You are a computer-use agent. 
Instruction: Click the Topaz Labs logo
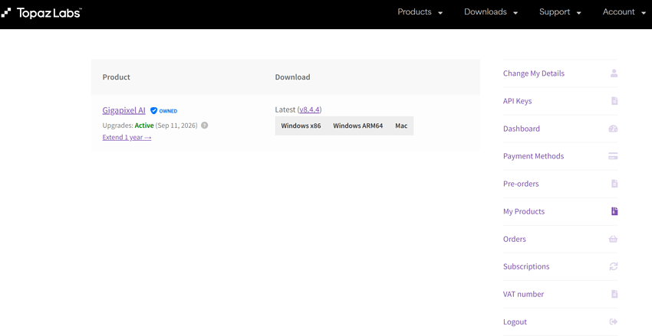(x=41, y=13)
